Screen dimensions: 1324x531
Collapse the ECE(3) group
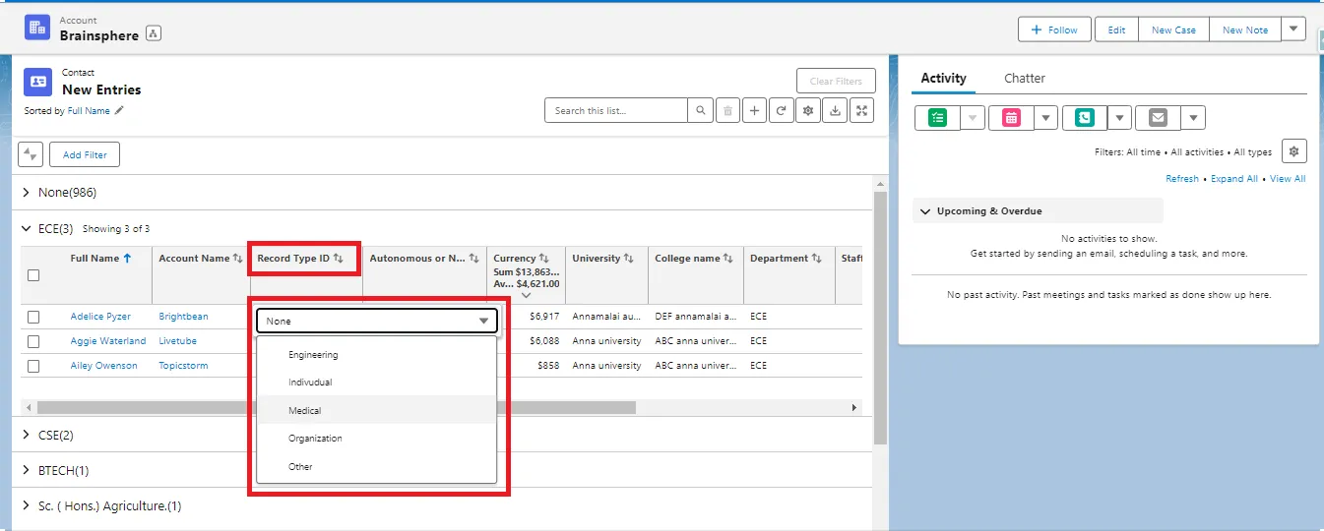pos(27,228)
